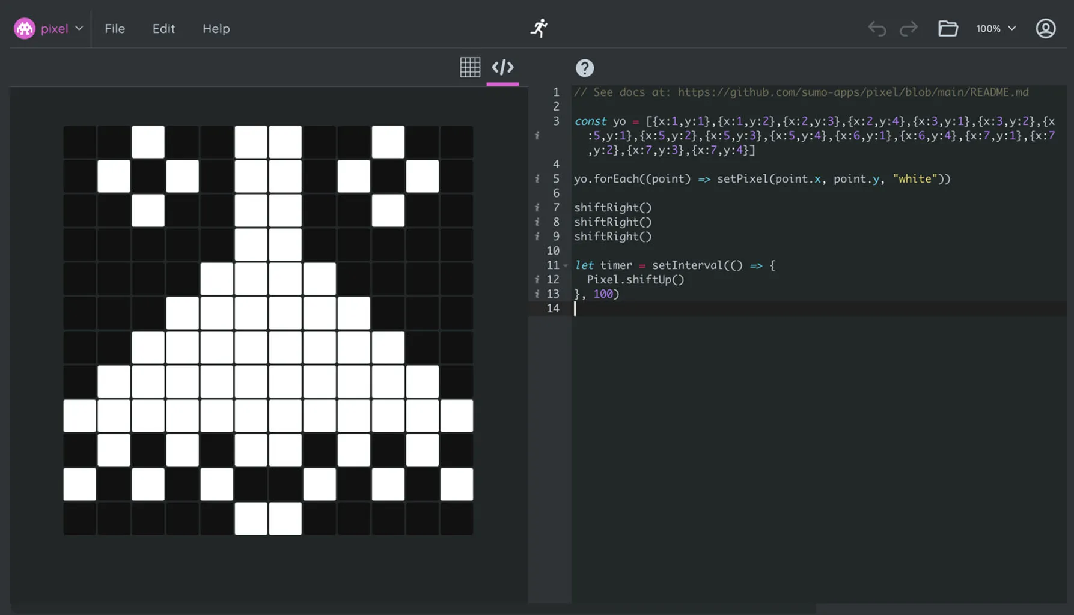Screen dimensions: 1074x615
Task: Click the running man run icon
Action: pos(539,28)
